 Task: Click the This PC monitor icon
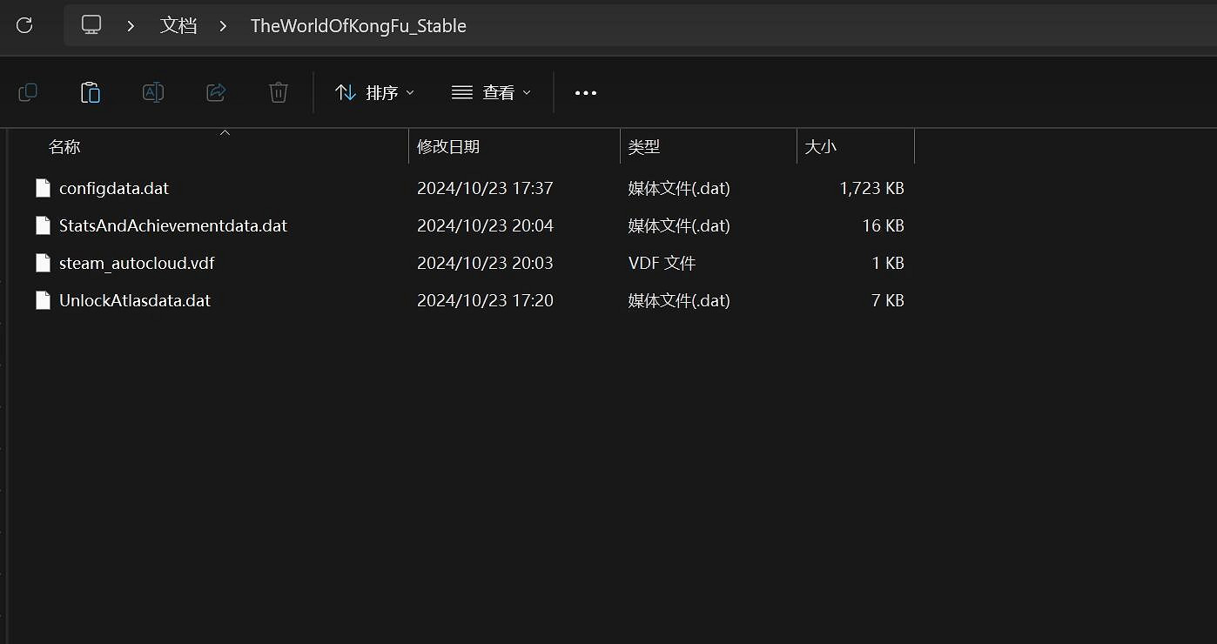[91, 25]
